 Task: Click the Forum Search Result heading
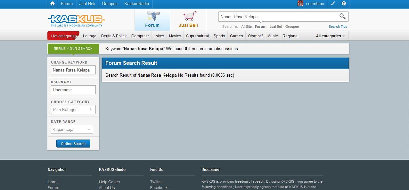(131, 63)
